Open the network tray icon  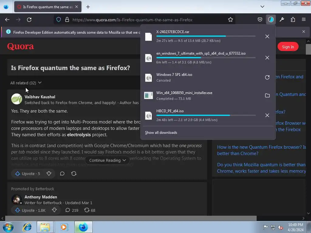coord(273,227)
